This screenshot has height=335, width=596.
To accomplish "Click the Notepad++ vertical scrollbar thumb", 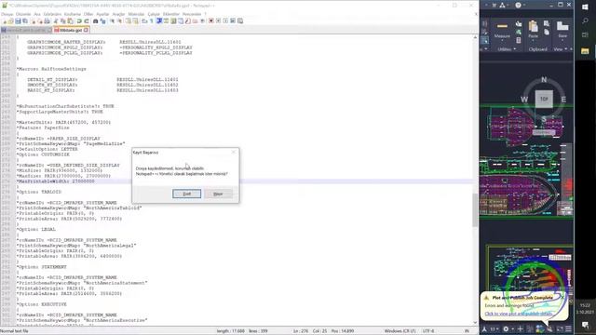I will tap(475, 210).
